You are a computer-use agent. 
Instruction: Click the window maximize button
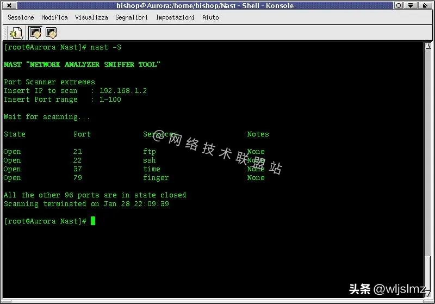pos(425,5)
